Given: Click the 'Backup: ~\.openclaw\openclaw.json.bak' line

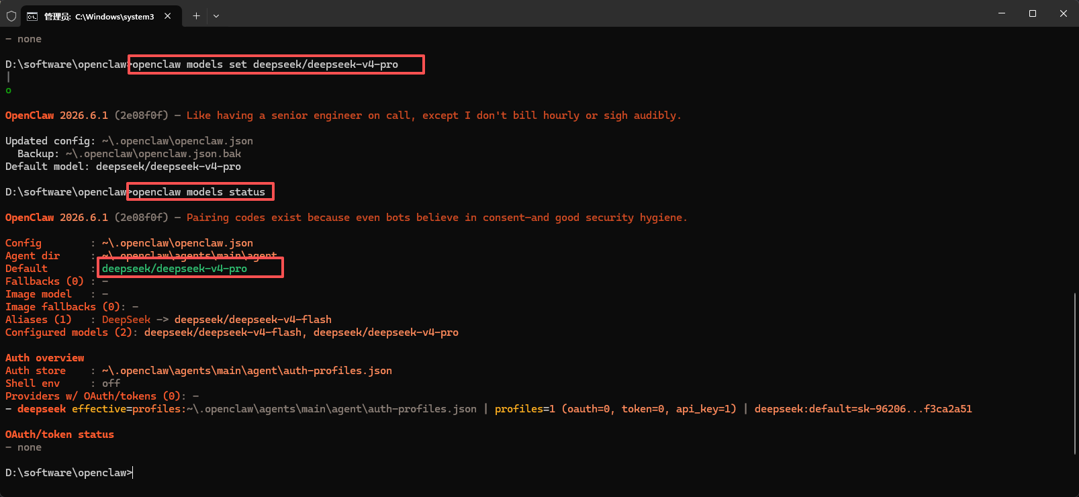Looking at the screenshot, I should click(129, 154).
